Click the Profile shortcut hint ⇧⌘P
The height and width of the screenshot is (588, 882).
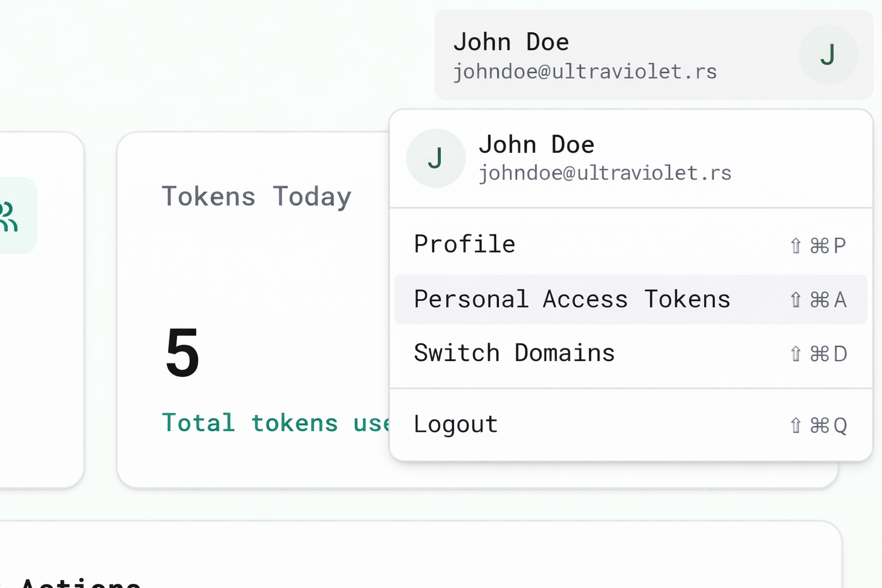click(x=818, y=246)
